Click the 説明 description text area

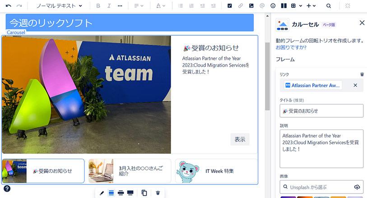point(321,149)
